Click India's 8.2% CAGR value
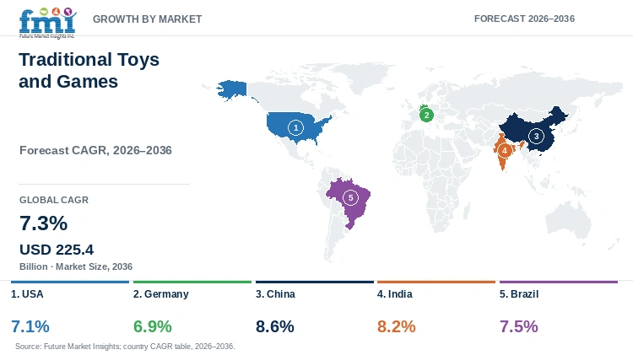Image resolution: width=633 pixels, height=355 pixels. 397,326
